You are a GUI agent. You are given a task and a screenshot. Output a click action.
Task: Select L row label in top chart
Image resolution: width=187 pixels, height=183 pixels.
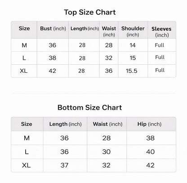(24, 58)
